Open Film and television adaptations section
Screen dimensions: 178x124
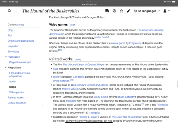click(20, 74)
